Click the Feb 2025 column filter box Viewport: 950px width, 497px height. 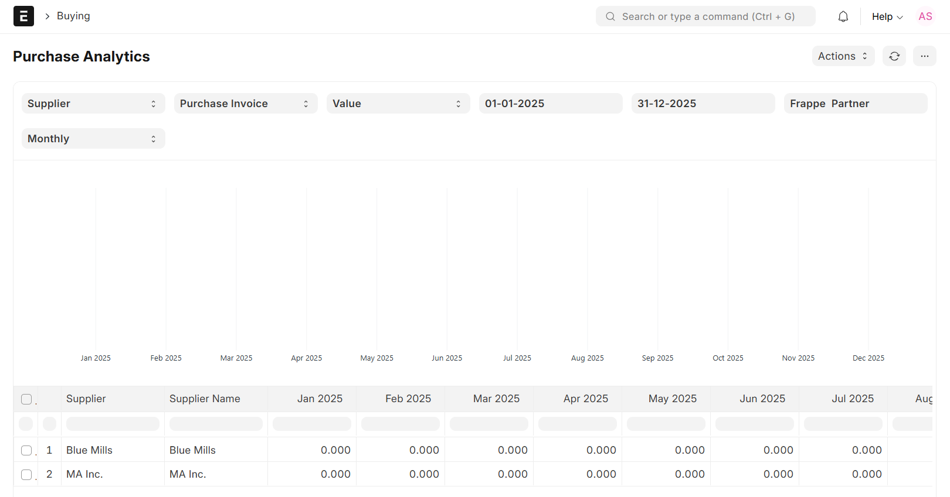pos(401,424)
